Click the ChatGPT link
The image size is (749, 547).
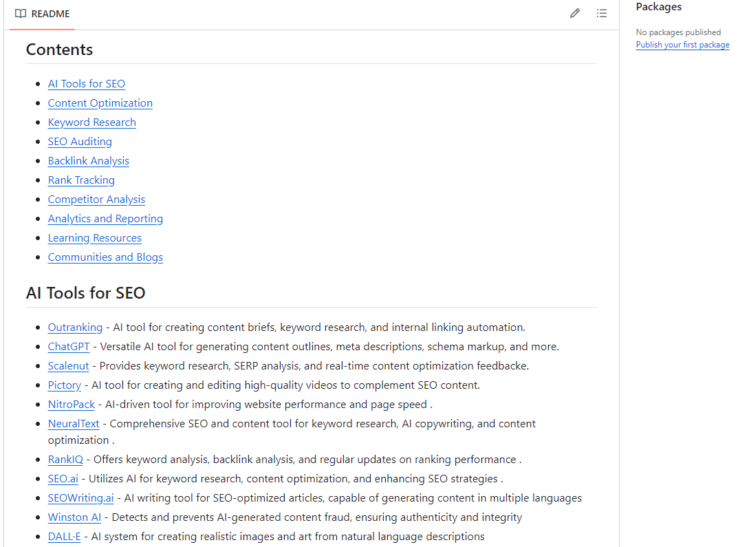[68, 346]
